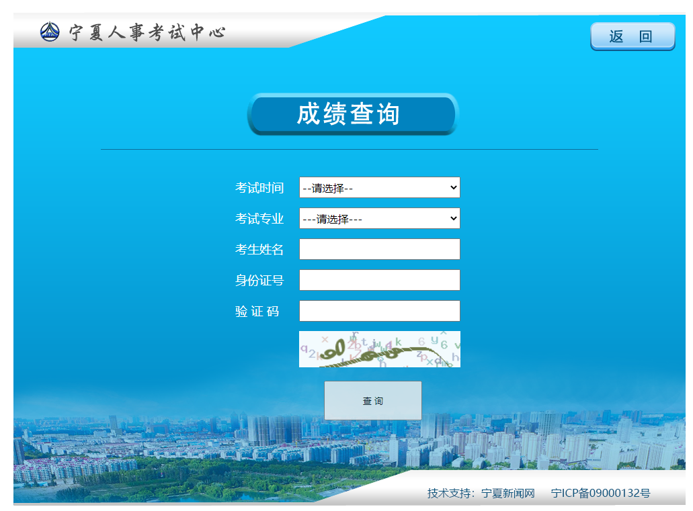
Task: Click the 考生姓名 field label
Action: coord(259,250)
